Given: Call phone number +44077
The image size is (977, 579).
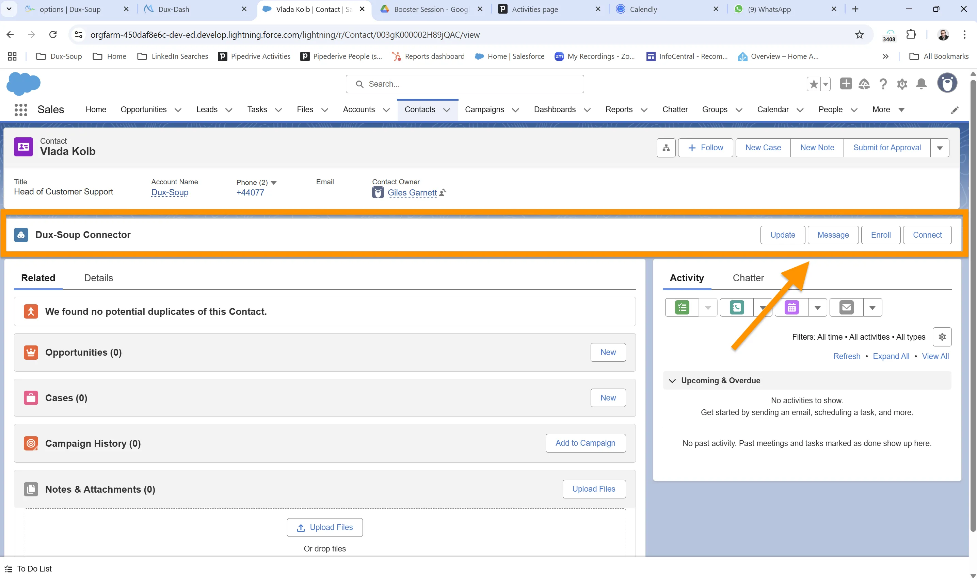Looking at the screenshot, I should (x=250, y=193).
